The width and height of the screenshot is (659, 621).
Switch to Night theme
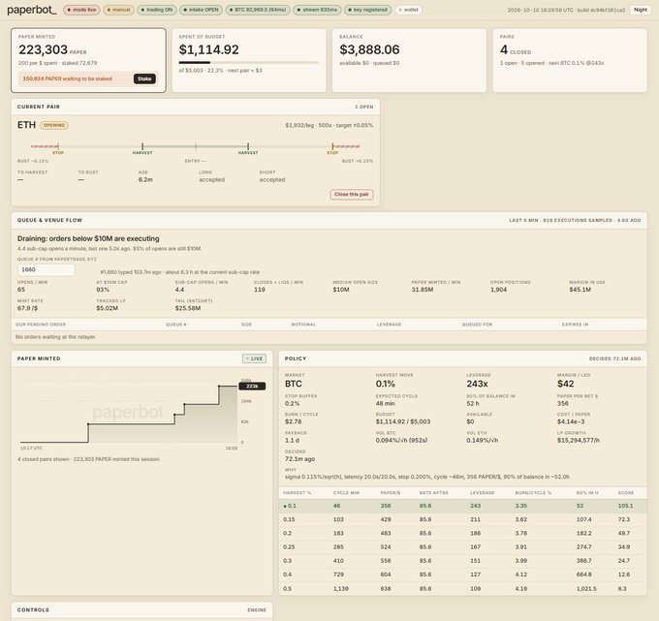coord(640,10)
